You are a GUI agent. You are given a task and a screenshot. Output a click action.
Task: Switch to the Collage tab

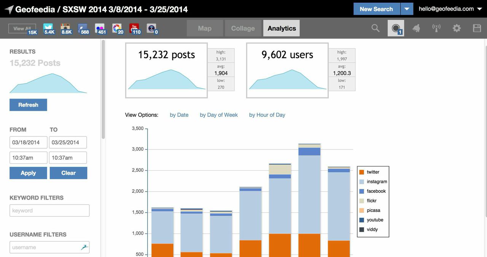pyautogui.click(x=243, y=28)
